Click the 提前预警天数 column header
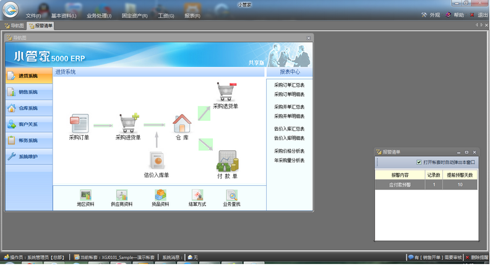This screenshot has width=495, height=267. click(x=460, y=175)
